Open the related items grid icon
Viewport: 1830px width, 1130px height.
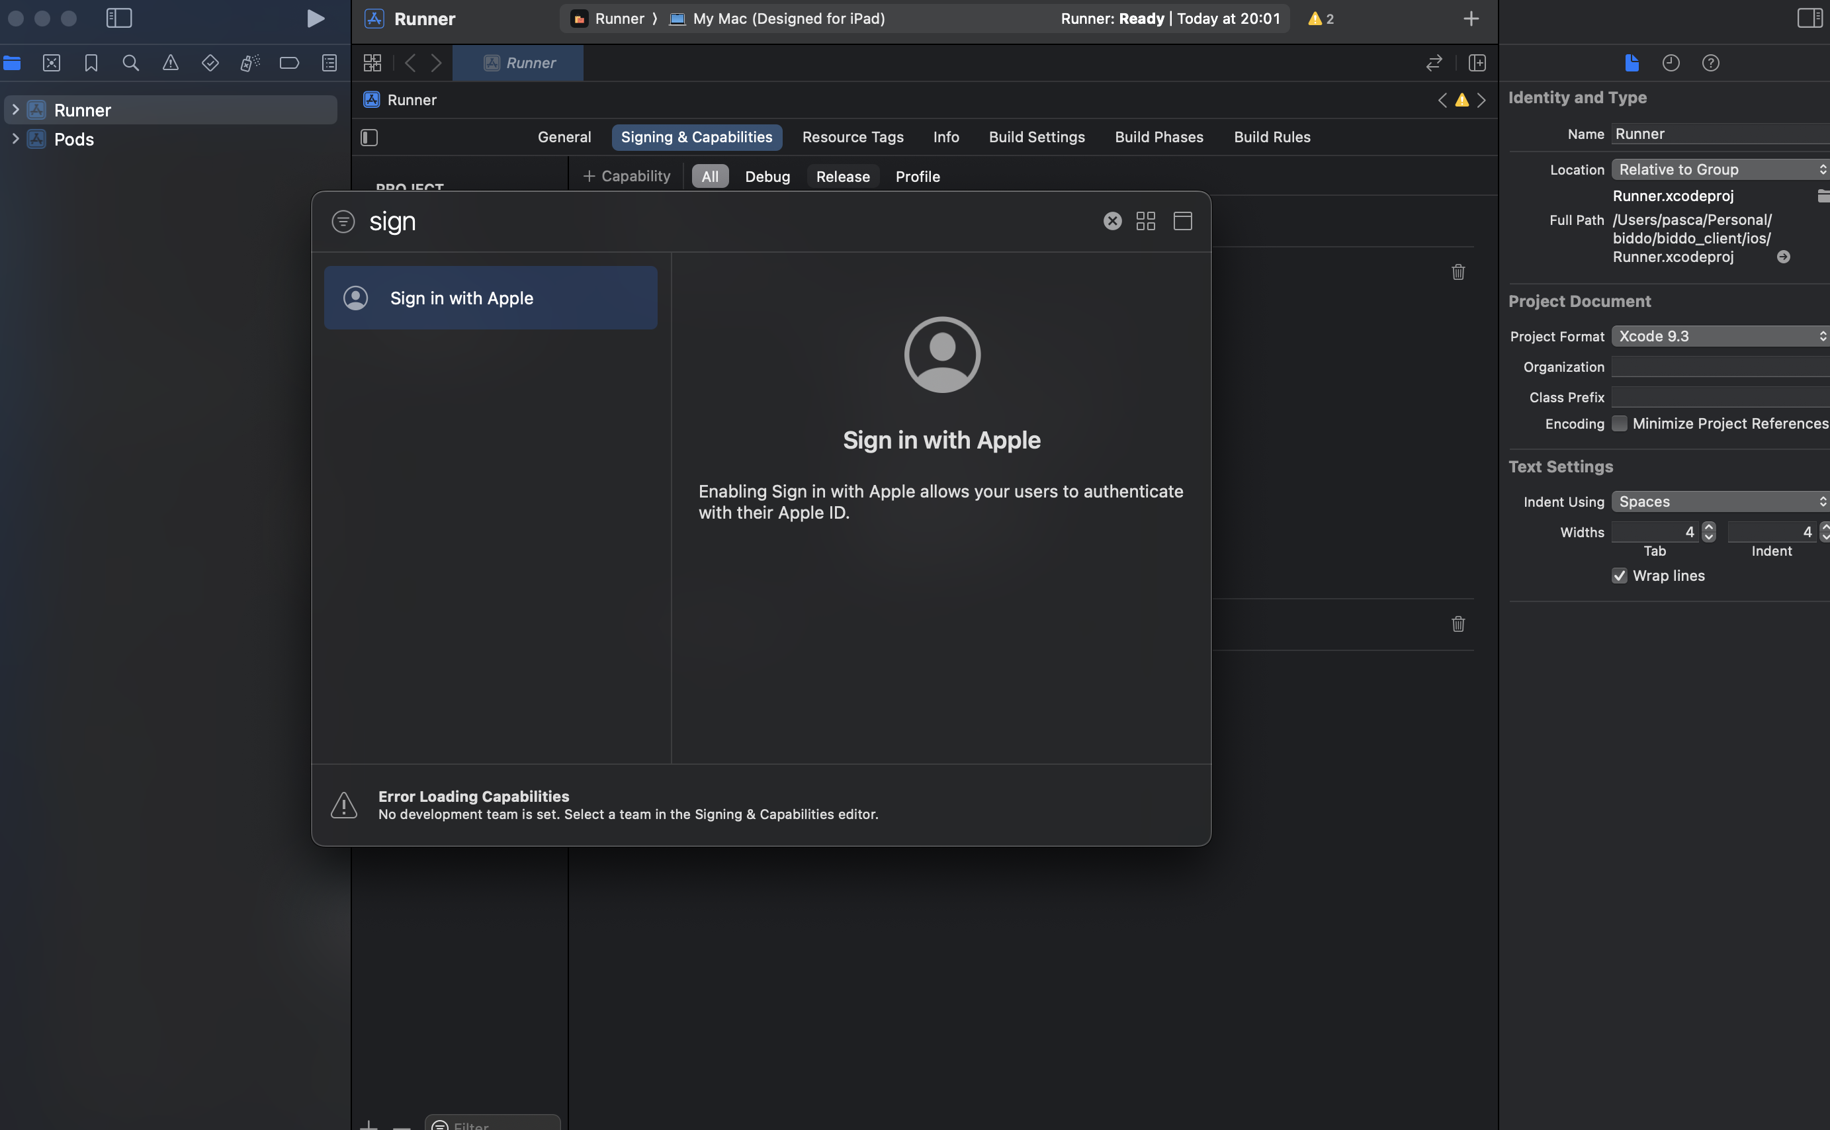[372, 63]
